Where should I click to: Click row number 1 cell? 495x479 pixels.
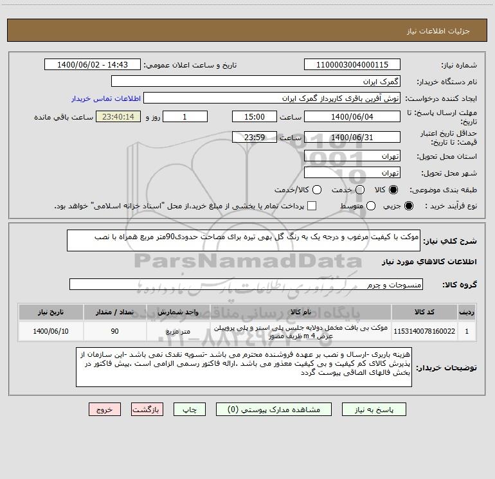click(x=467, y=331)
